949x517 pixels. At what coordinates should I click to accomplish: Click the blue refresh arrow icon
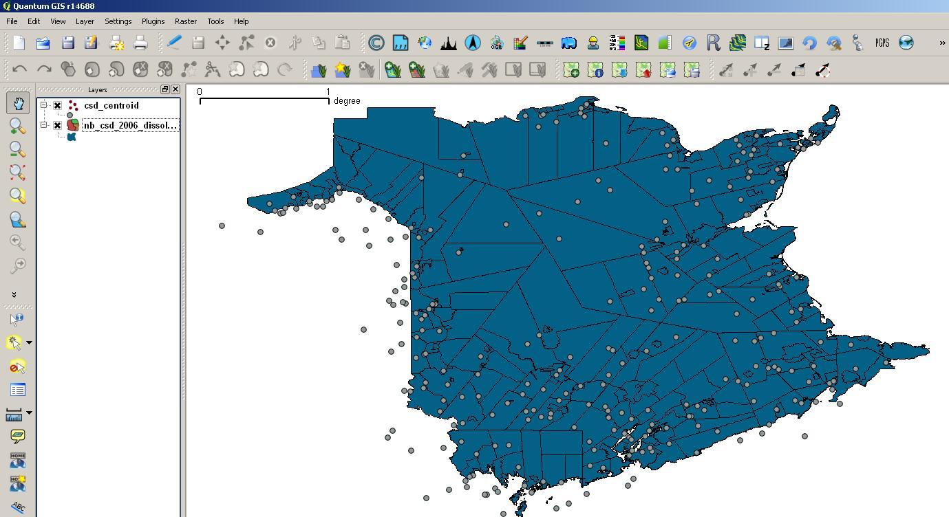pyautogui.click(x=809, y=43)
